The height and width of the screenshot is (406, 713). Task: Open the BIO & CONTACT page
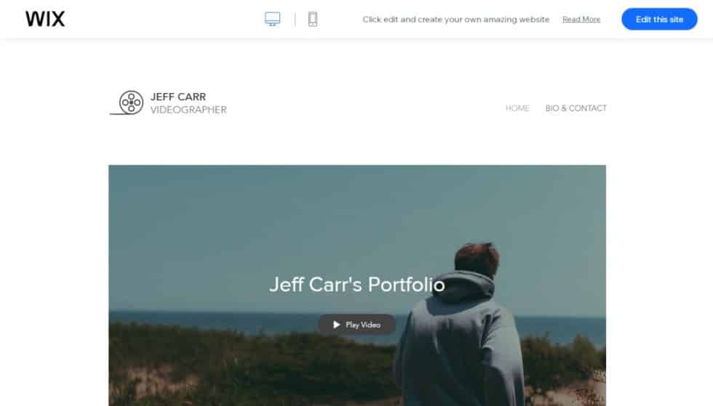coord(575,108)
